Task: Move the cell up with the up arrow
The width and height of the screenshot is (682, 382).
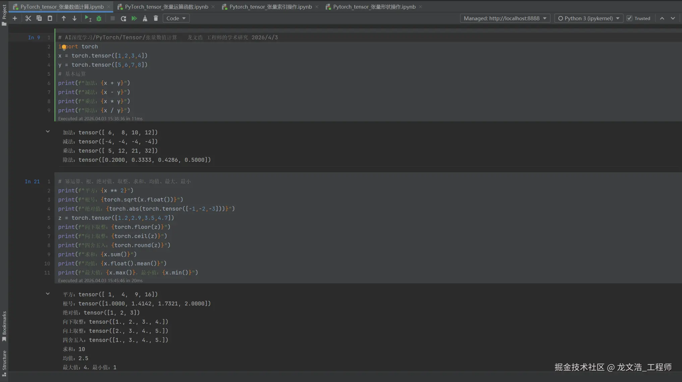Action: pos(64,18)
